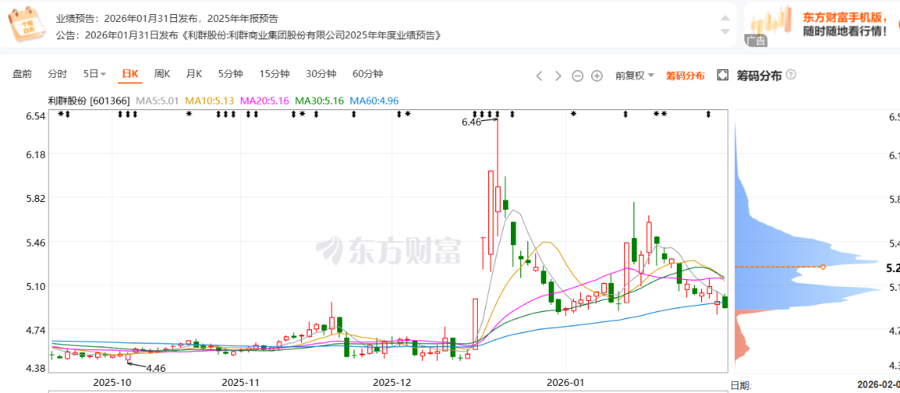The width and height of the screenshot is (900, 393).
Task: Click the MA60:4.96 indicator label
Action: [x=374, y=101]
